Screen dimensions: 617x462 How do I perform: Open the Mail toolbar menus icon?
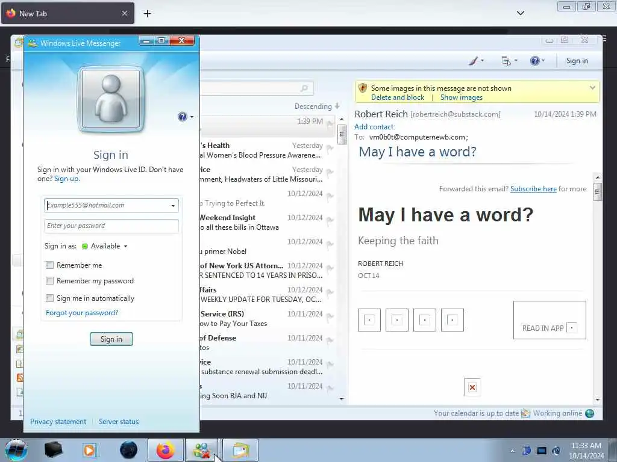pos(506,61)
